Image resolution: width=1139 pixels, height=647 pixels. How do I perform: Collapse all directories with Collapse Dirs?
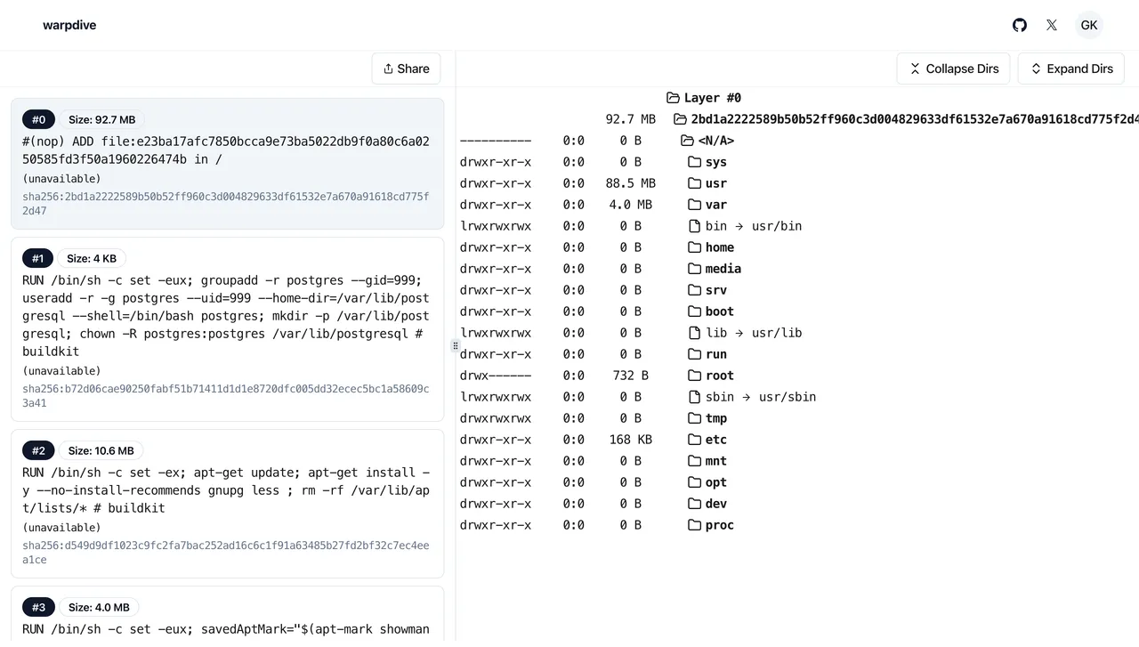pyautogui.click(x=953, y=69)
